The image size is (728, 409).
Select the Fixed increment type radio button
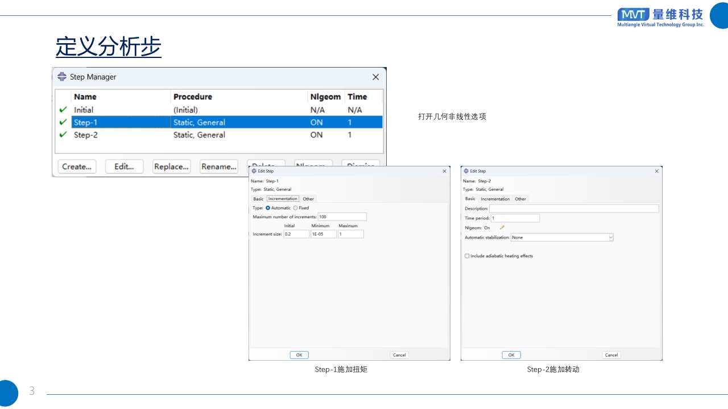[x=295, y=208]
